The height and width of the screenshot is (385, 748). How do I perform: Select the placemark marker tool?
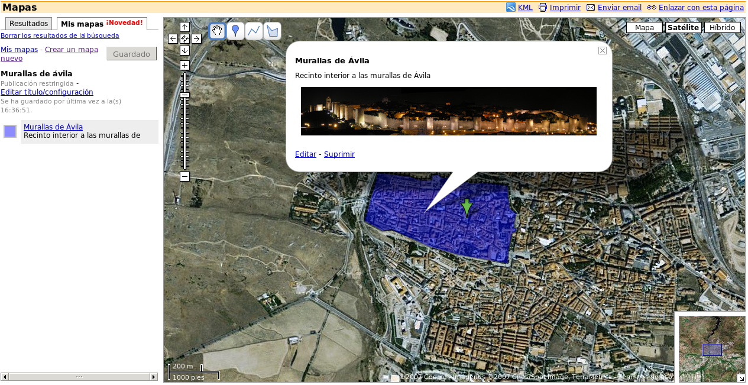[x=235, y=31]
